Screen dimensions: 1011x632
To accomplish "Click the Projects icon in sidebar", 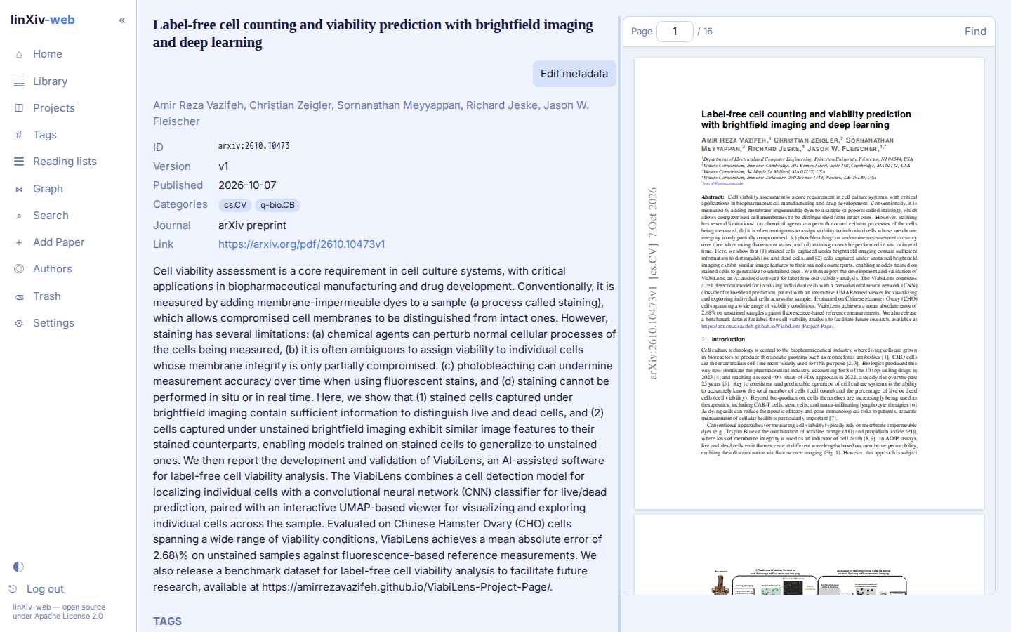I will coord(19,108).
